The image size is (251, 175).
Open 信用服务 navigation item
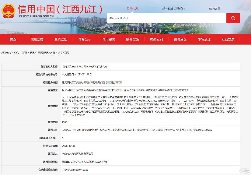tap(109, 39)
